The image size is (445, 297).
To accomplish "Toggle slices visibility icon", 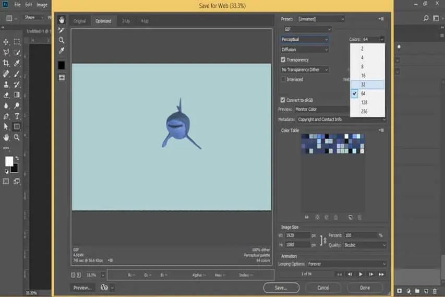I will tap(62, 77).
